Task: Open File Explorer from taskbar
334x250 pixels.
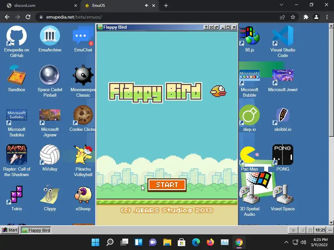Action: (x=167, y=242)
